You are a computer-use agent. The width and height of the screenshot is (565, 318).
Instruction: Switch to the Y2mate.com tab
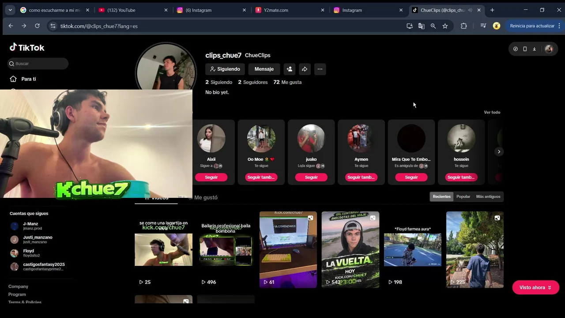[x=289, y=10]
